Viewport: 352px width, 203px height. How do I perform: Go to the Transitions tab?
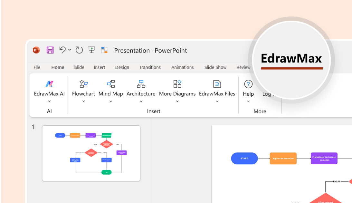click(150, 67)
